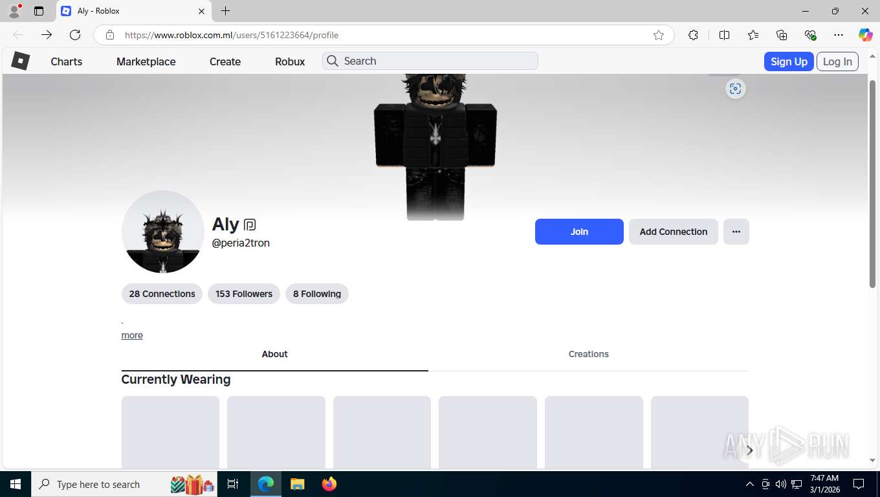Open the notification center icon

pos(859,484)
